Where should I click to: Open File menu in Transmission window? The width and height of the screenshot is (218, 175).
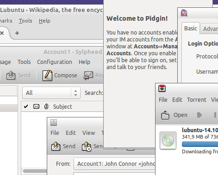[163, 100]
